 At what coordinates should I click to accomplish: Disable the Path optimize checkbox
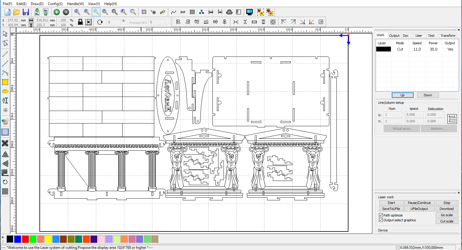[381, 215]
